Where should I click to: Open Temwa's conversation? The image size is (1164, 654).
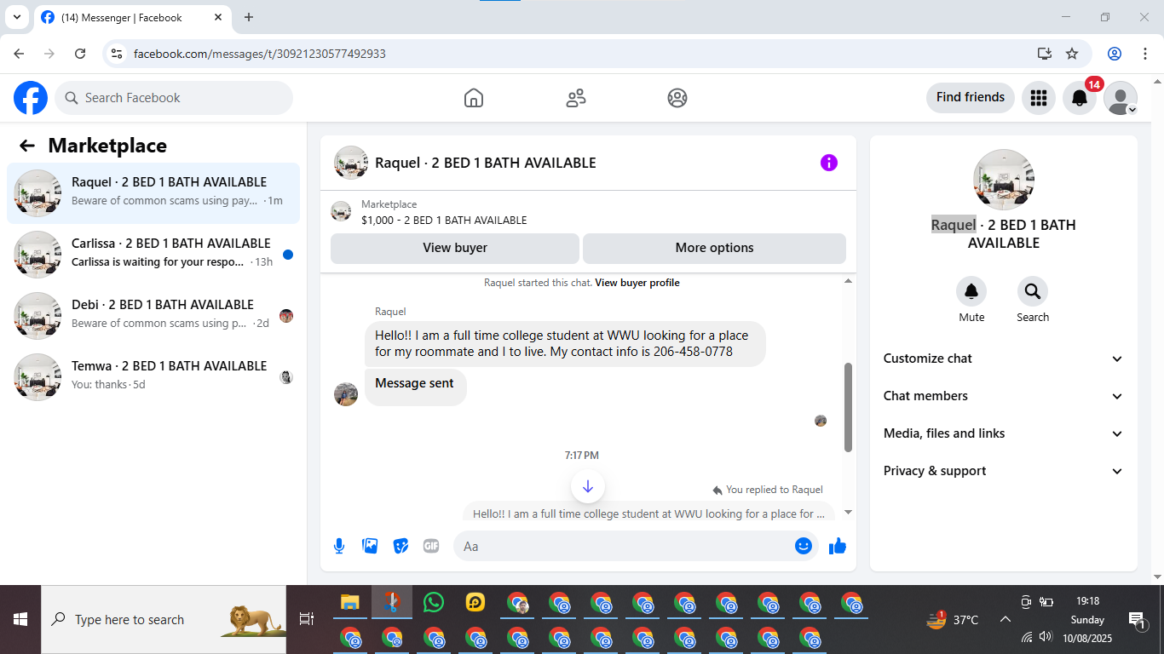coord(153,377)
